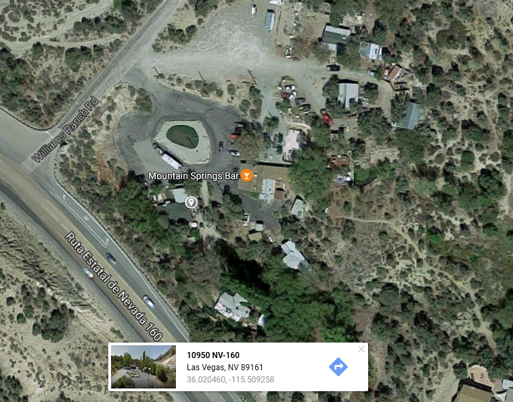
Task: Click the red truck near the buildings
Action: point(326,118)
